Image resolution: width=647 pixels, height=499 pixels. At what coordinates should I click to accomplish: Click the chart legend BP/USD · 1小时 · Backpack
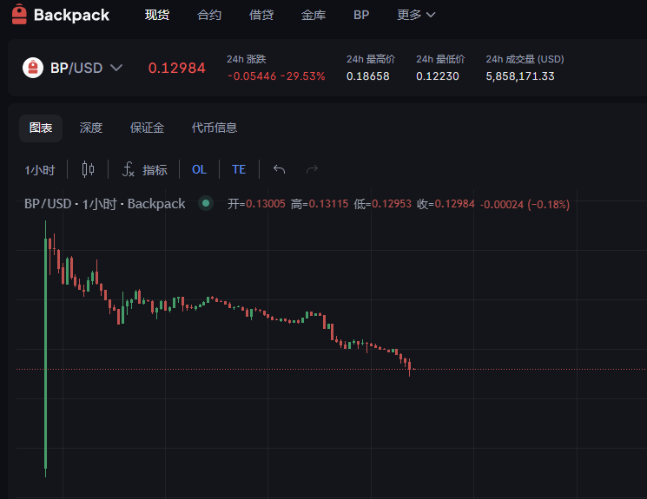[x=105, y=204]
